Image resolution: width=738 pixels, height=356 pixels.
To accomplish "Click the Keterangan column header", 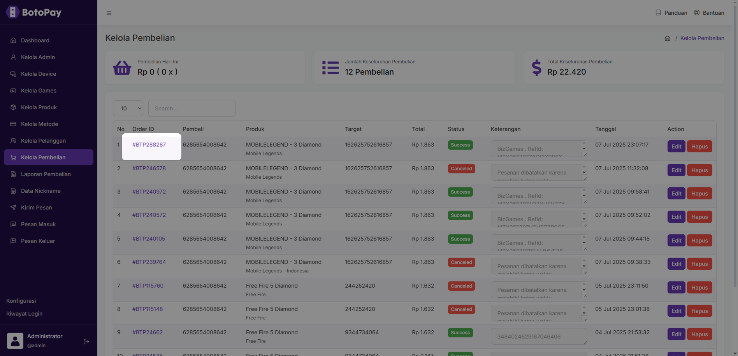I will tap(506, 129).
